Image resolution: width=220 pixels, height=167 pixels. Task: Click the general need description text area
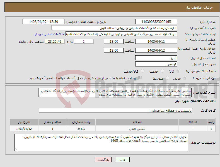(x=115, y=92)
